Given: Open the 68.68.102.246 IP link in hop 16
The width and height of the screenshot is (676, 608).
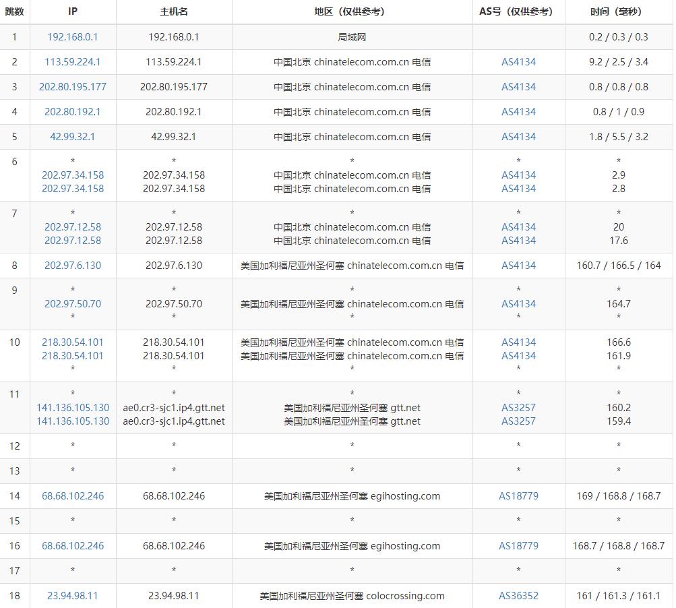Looking at the screenshot, I should coord(72,547).
